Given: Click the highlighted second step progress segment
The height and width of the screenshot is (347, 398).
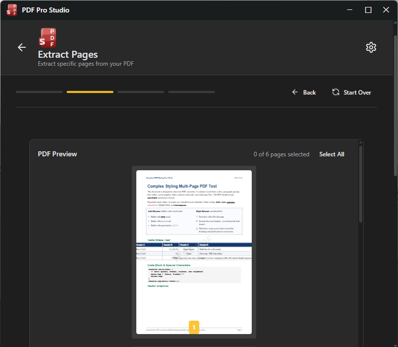Looking at the screenshot, I should tap(90, 92).
